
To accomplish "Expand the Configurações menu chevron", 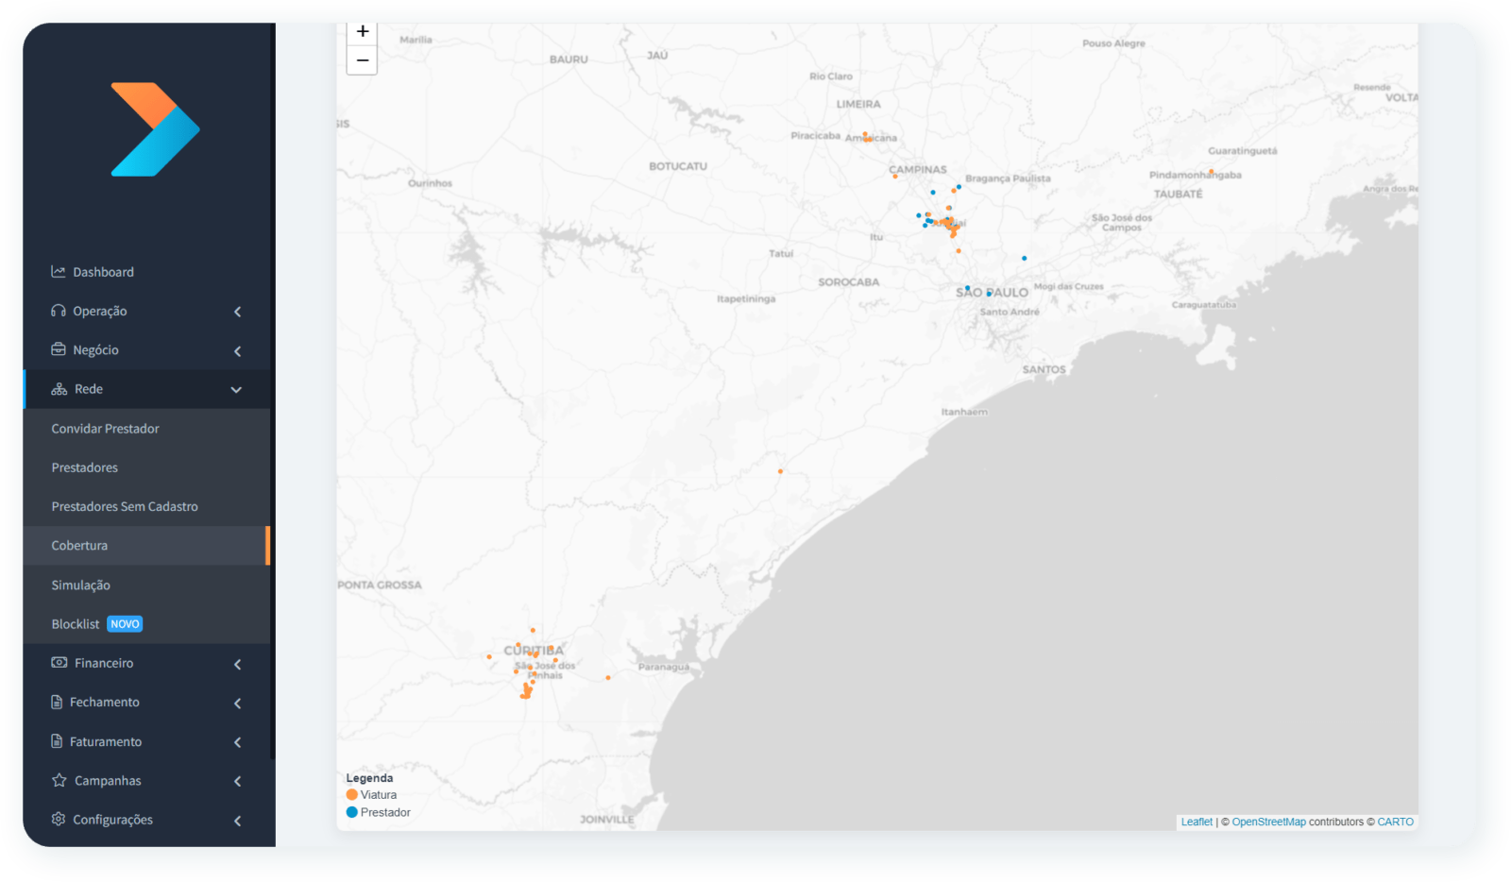I will click(237, 821).
